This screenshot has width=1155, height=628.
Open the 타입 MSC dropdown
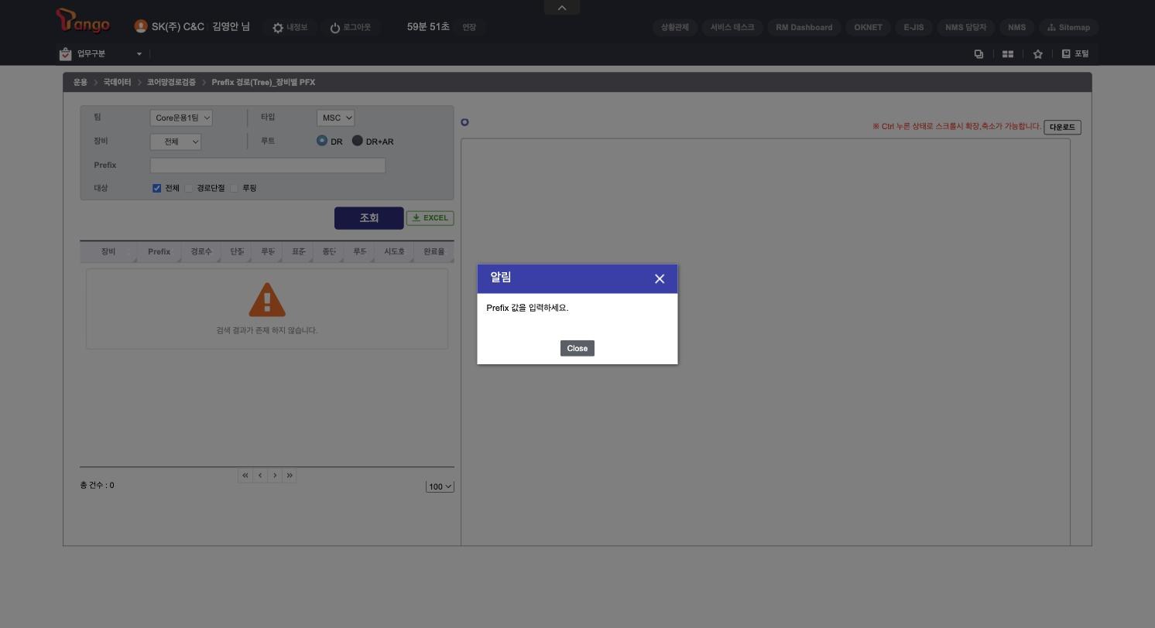335,118
